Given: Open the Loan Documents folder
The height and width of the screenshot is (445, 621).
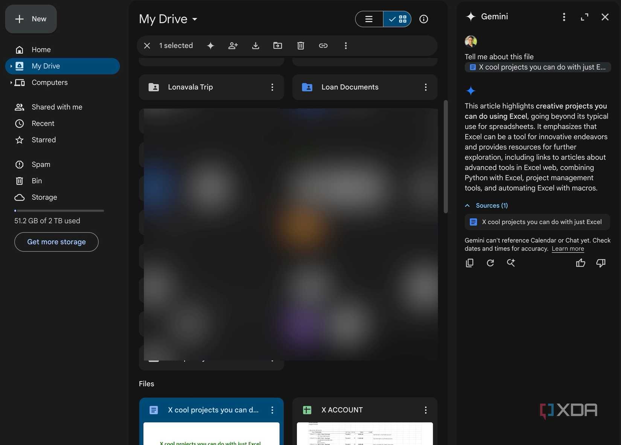Looking at the screenshot, I should pos(365,87).
